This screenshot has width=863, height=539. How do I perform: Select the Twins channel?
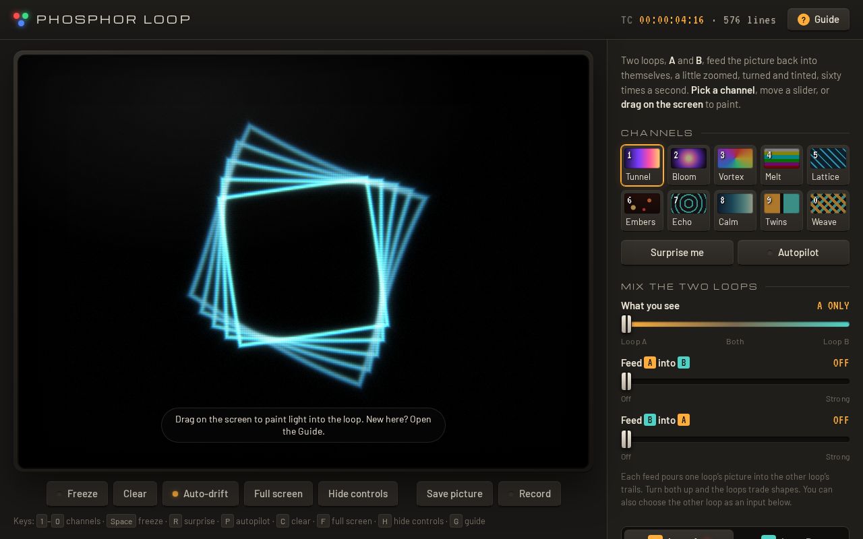[781, 210]
